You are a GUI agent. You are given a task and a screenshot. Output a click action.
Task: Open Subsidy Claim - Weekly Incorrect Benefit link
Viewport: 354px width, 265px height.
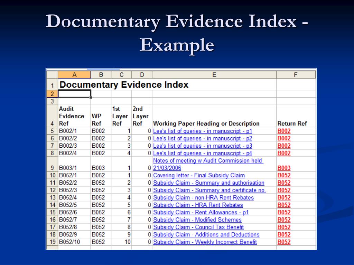click(x=205, y=242)
